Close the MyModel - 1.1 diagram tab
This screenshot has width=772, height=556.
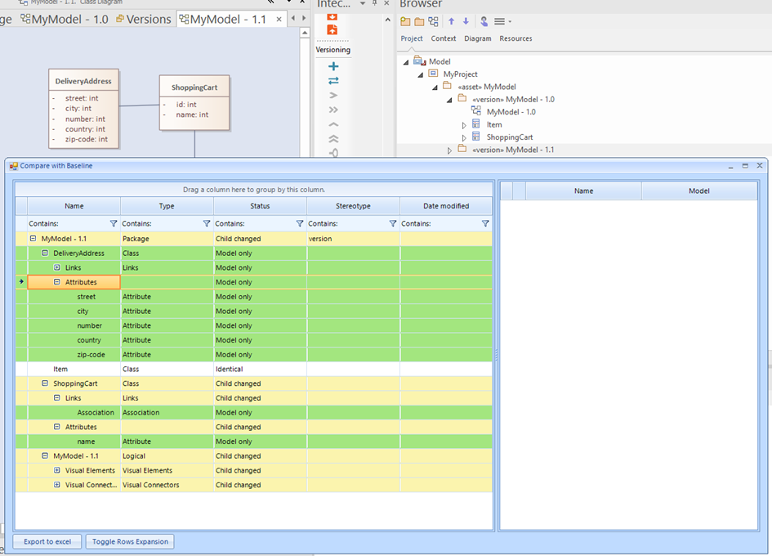pyautogui.click(x=279, y=20)
